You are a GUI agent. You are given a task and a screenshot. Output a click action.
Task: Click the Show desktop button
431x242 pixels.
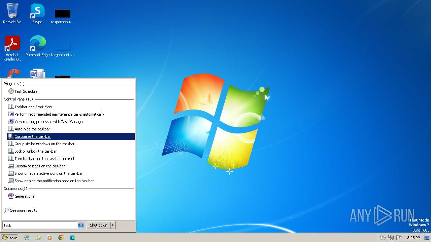point(427,238)
